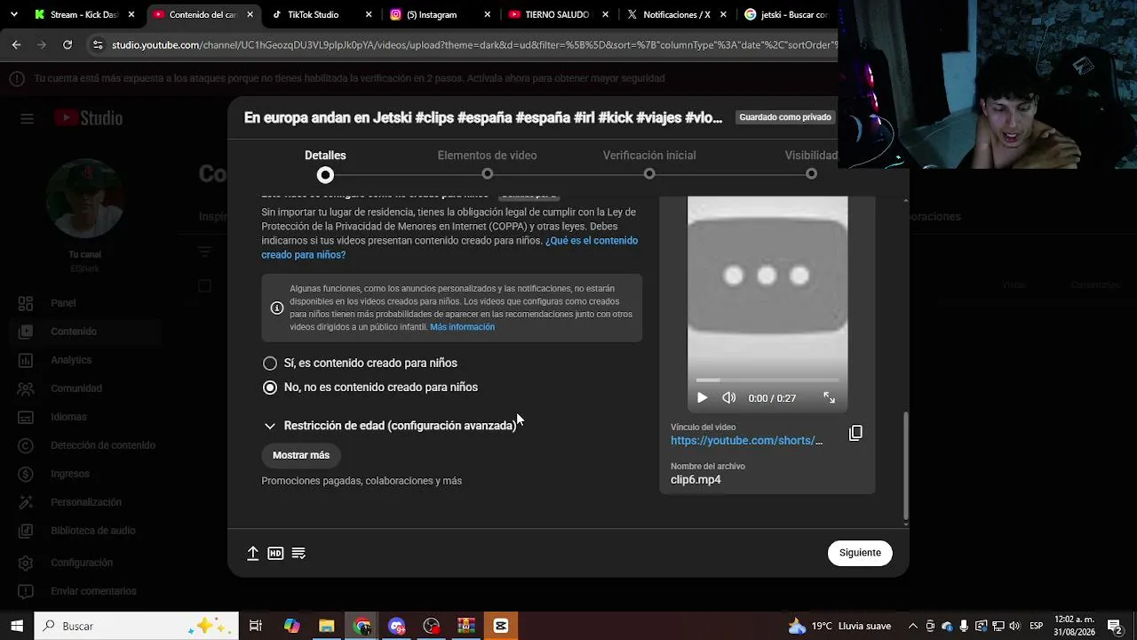Open Analytics in the Studio sidebar
Viewport: 1137px width, 640px height.
point(71,360)
